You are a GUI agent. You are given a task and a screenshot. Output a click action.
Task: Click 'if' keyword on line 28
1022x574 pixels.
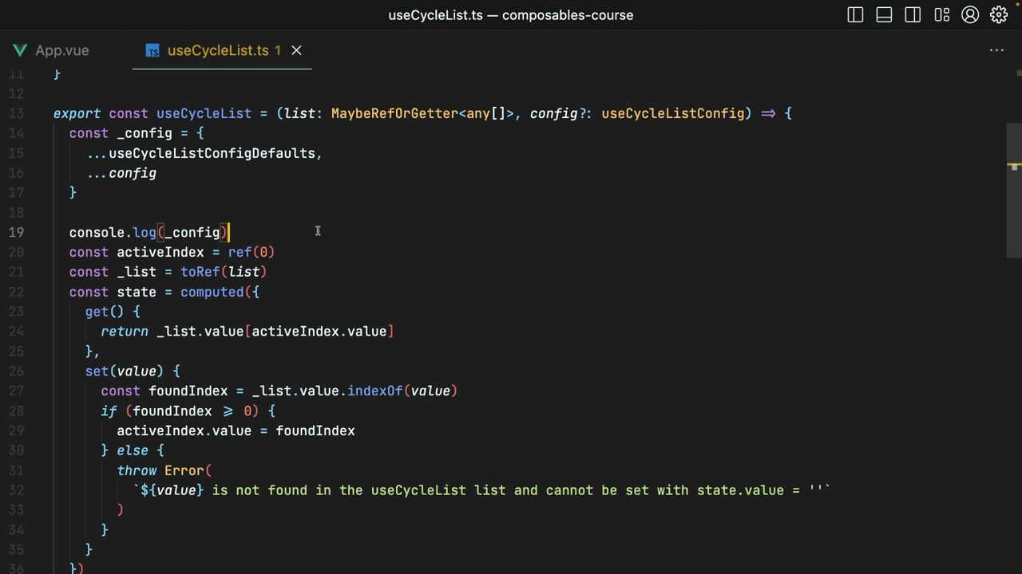(109, 411)
